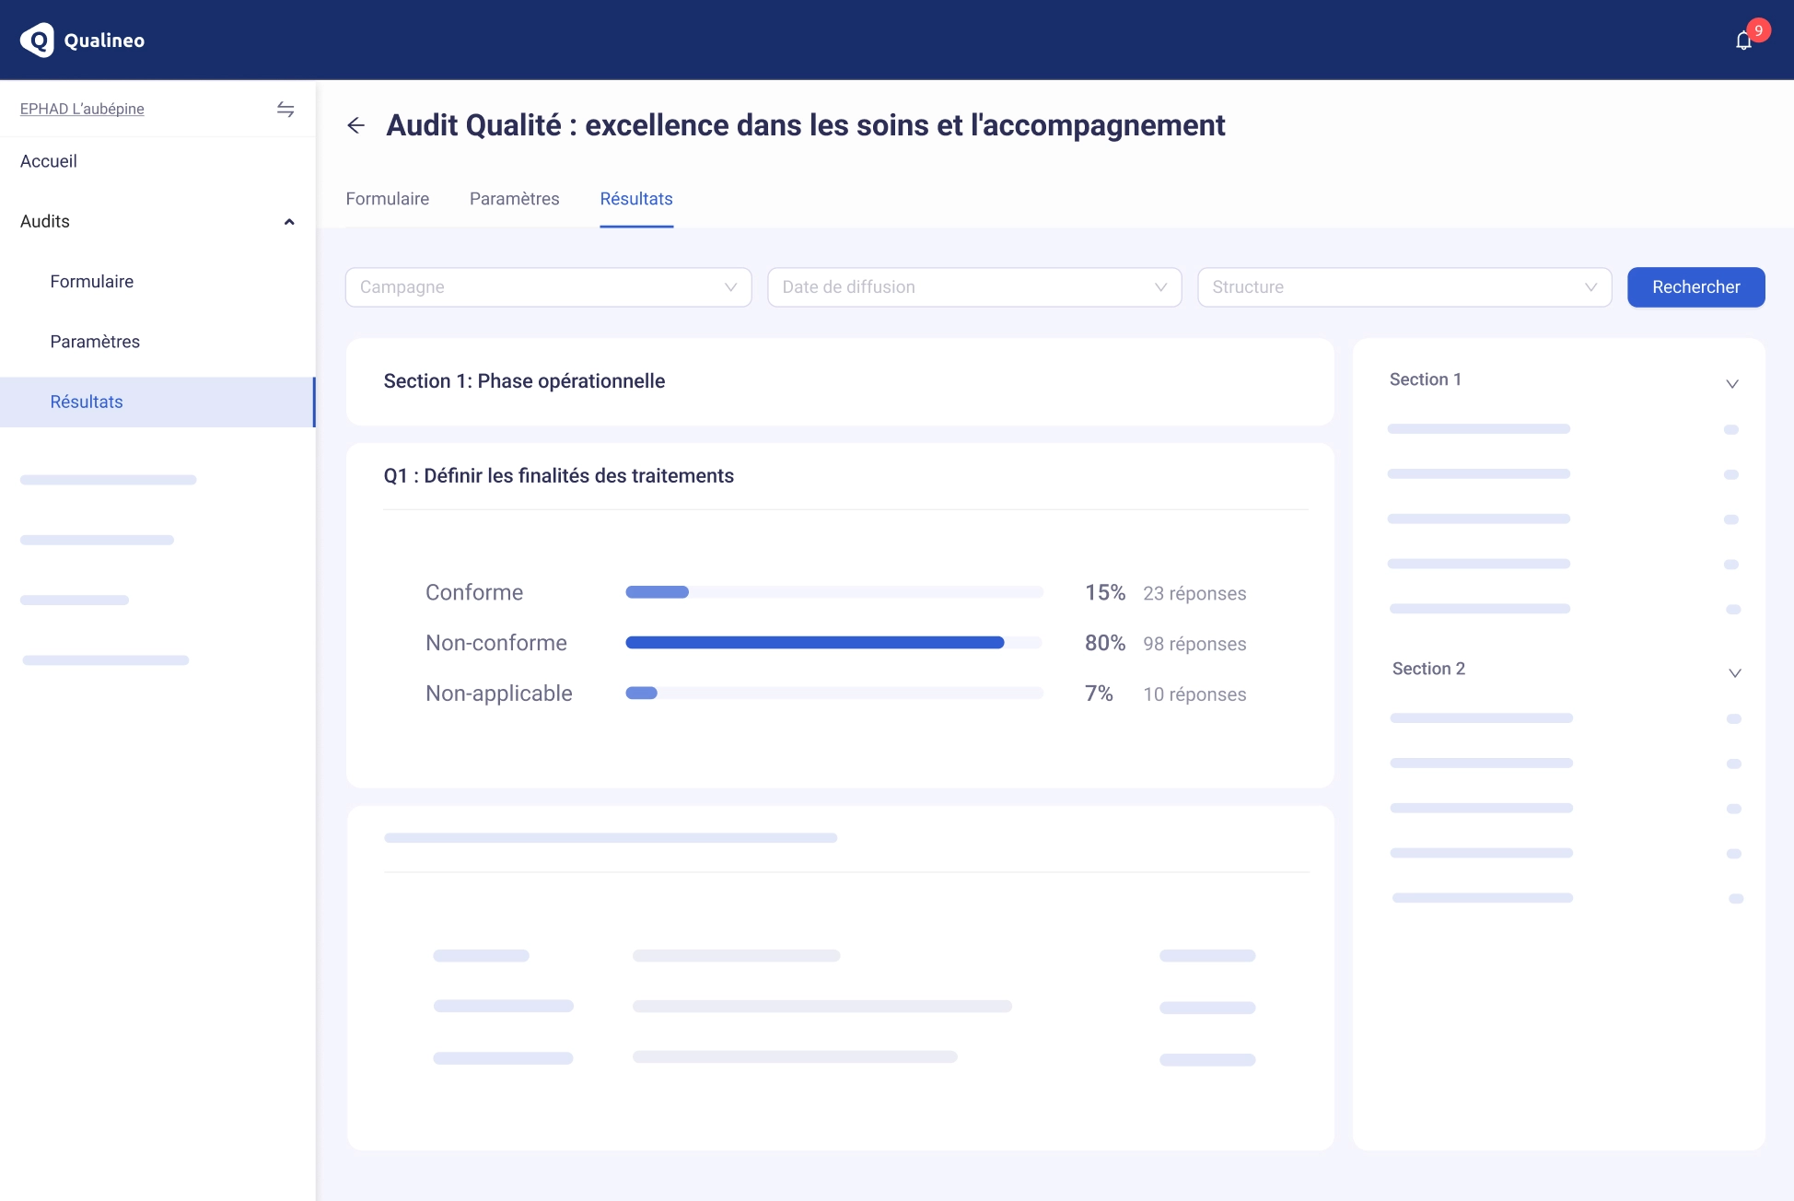This screenshot has height=1201, width=1794.
Task: Open the notifications bell with 9 alerts
Action: pyautogui.click(x=1743, y=40)
